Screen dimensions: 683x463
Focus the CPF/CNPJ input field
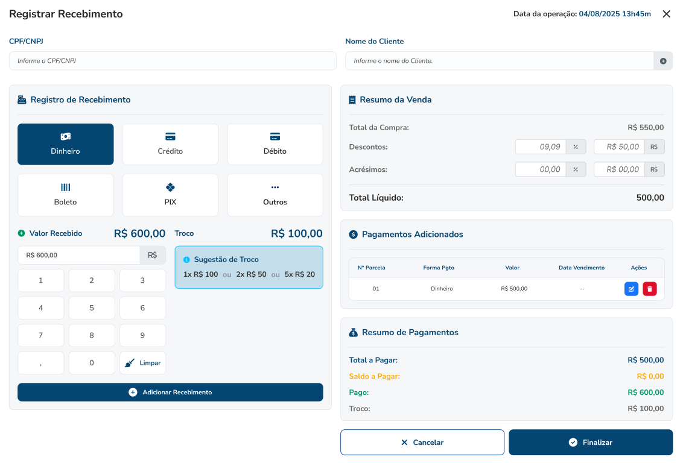click(x=173, y=61)
